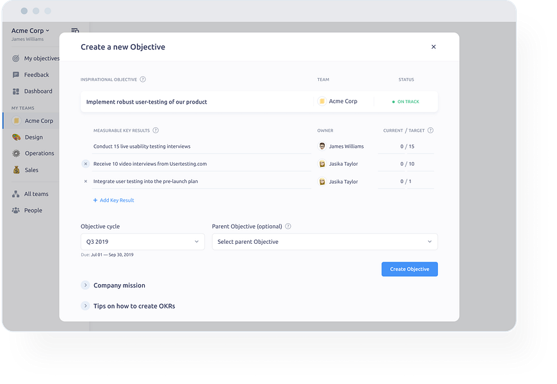
Task: Click the Design palette icon
Action: (17, 137)
